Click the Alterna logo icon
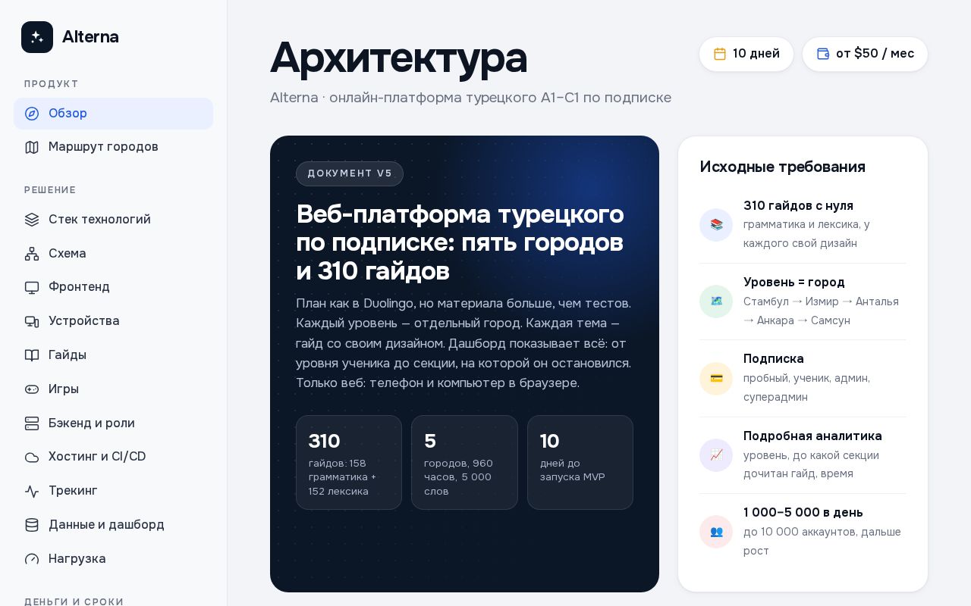Viewport: 971px width, 606px height. [x=37, y=37]
